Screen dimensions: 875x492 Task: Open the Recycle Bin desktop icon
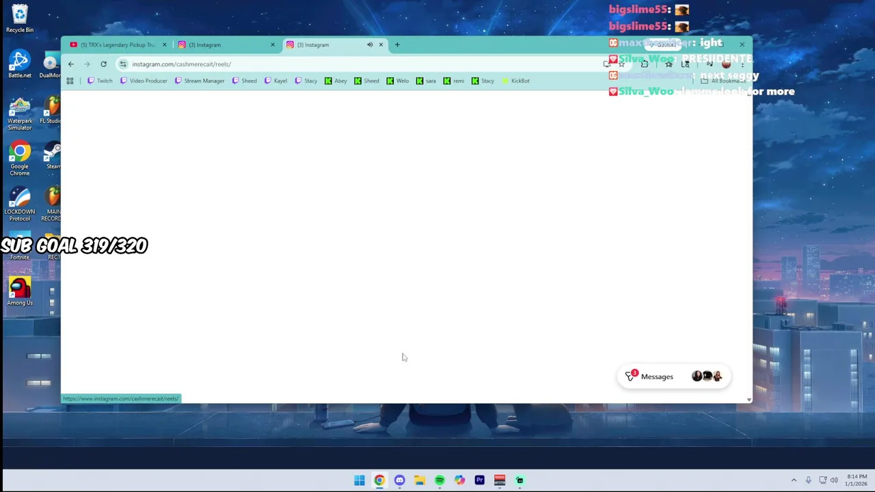20,18
